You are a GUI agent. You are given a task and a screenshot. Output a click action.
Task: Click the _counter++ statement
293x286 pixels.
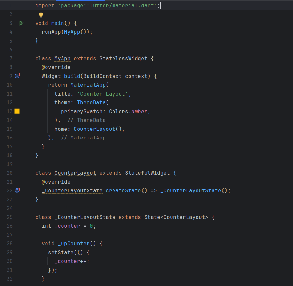click(72, 261)
